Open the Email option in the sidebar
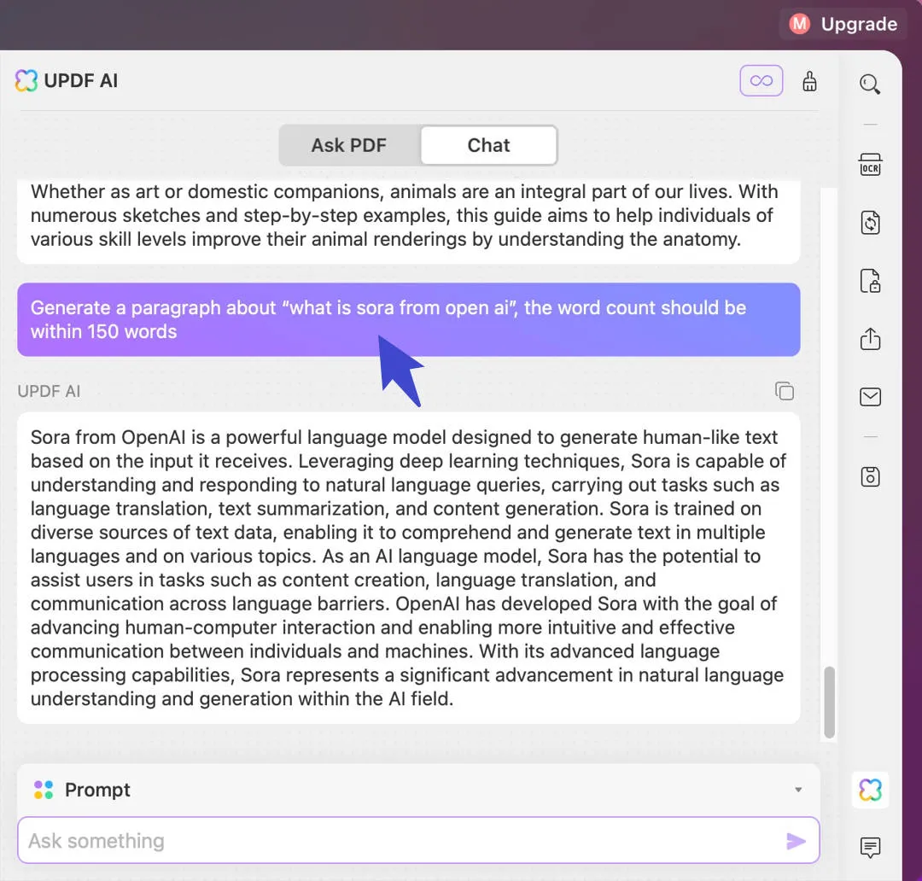Viewport: 922px width, 881px height. 870,396
